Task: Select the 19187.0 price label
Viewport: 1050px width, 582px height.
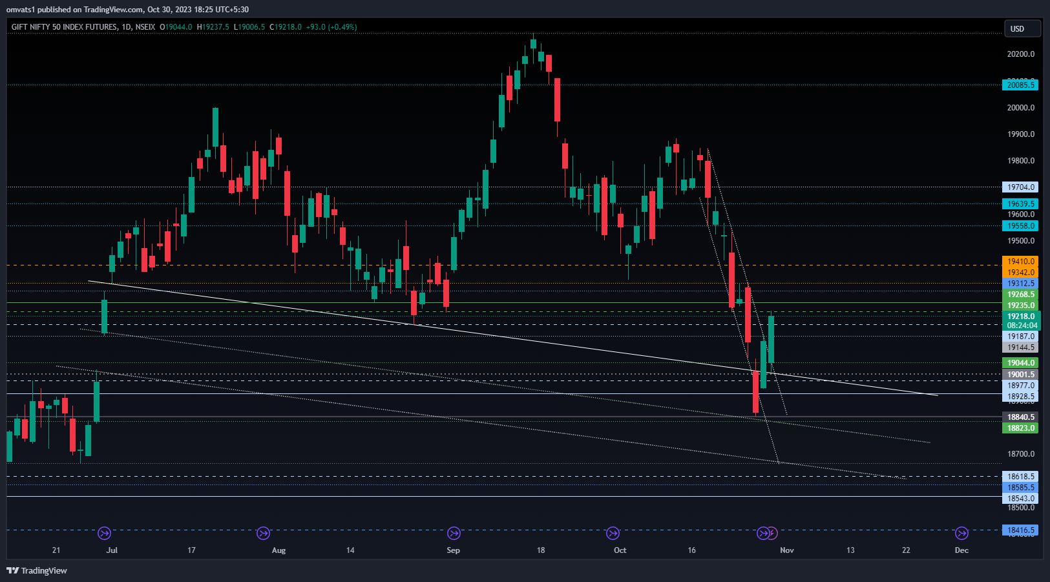Action: click(x=1021, y=337)
